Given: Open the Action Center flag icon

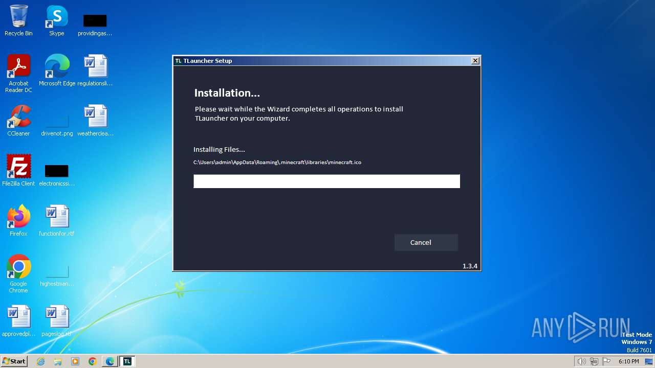Looking at the screenshot, I should [607, 361].
